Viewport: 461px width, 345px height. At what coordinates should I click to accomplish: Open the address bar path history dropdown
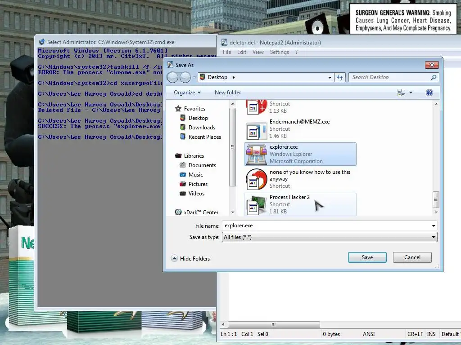[330, 77]
